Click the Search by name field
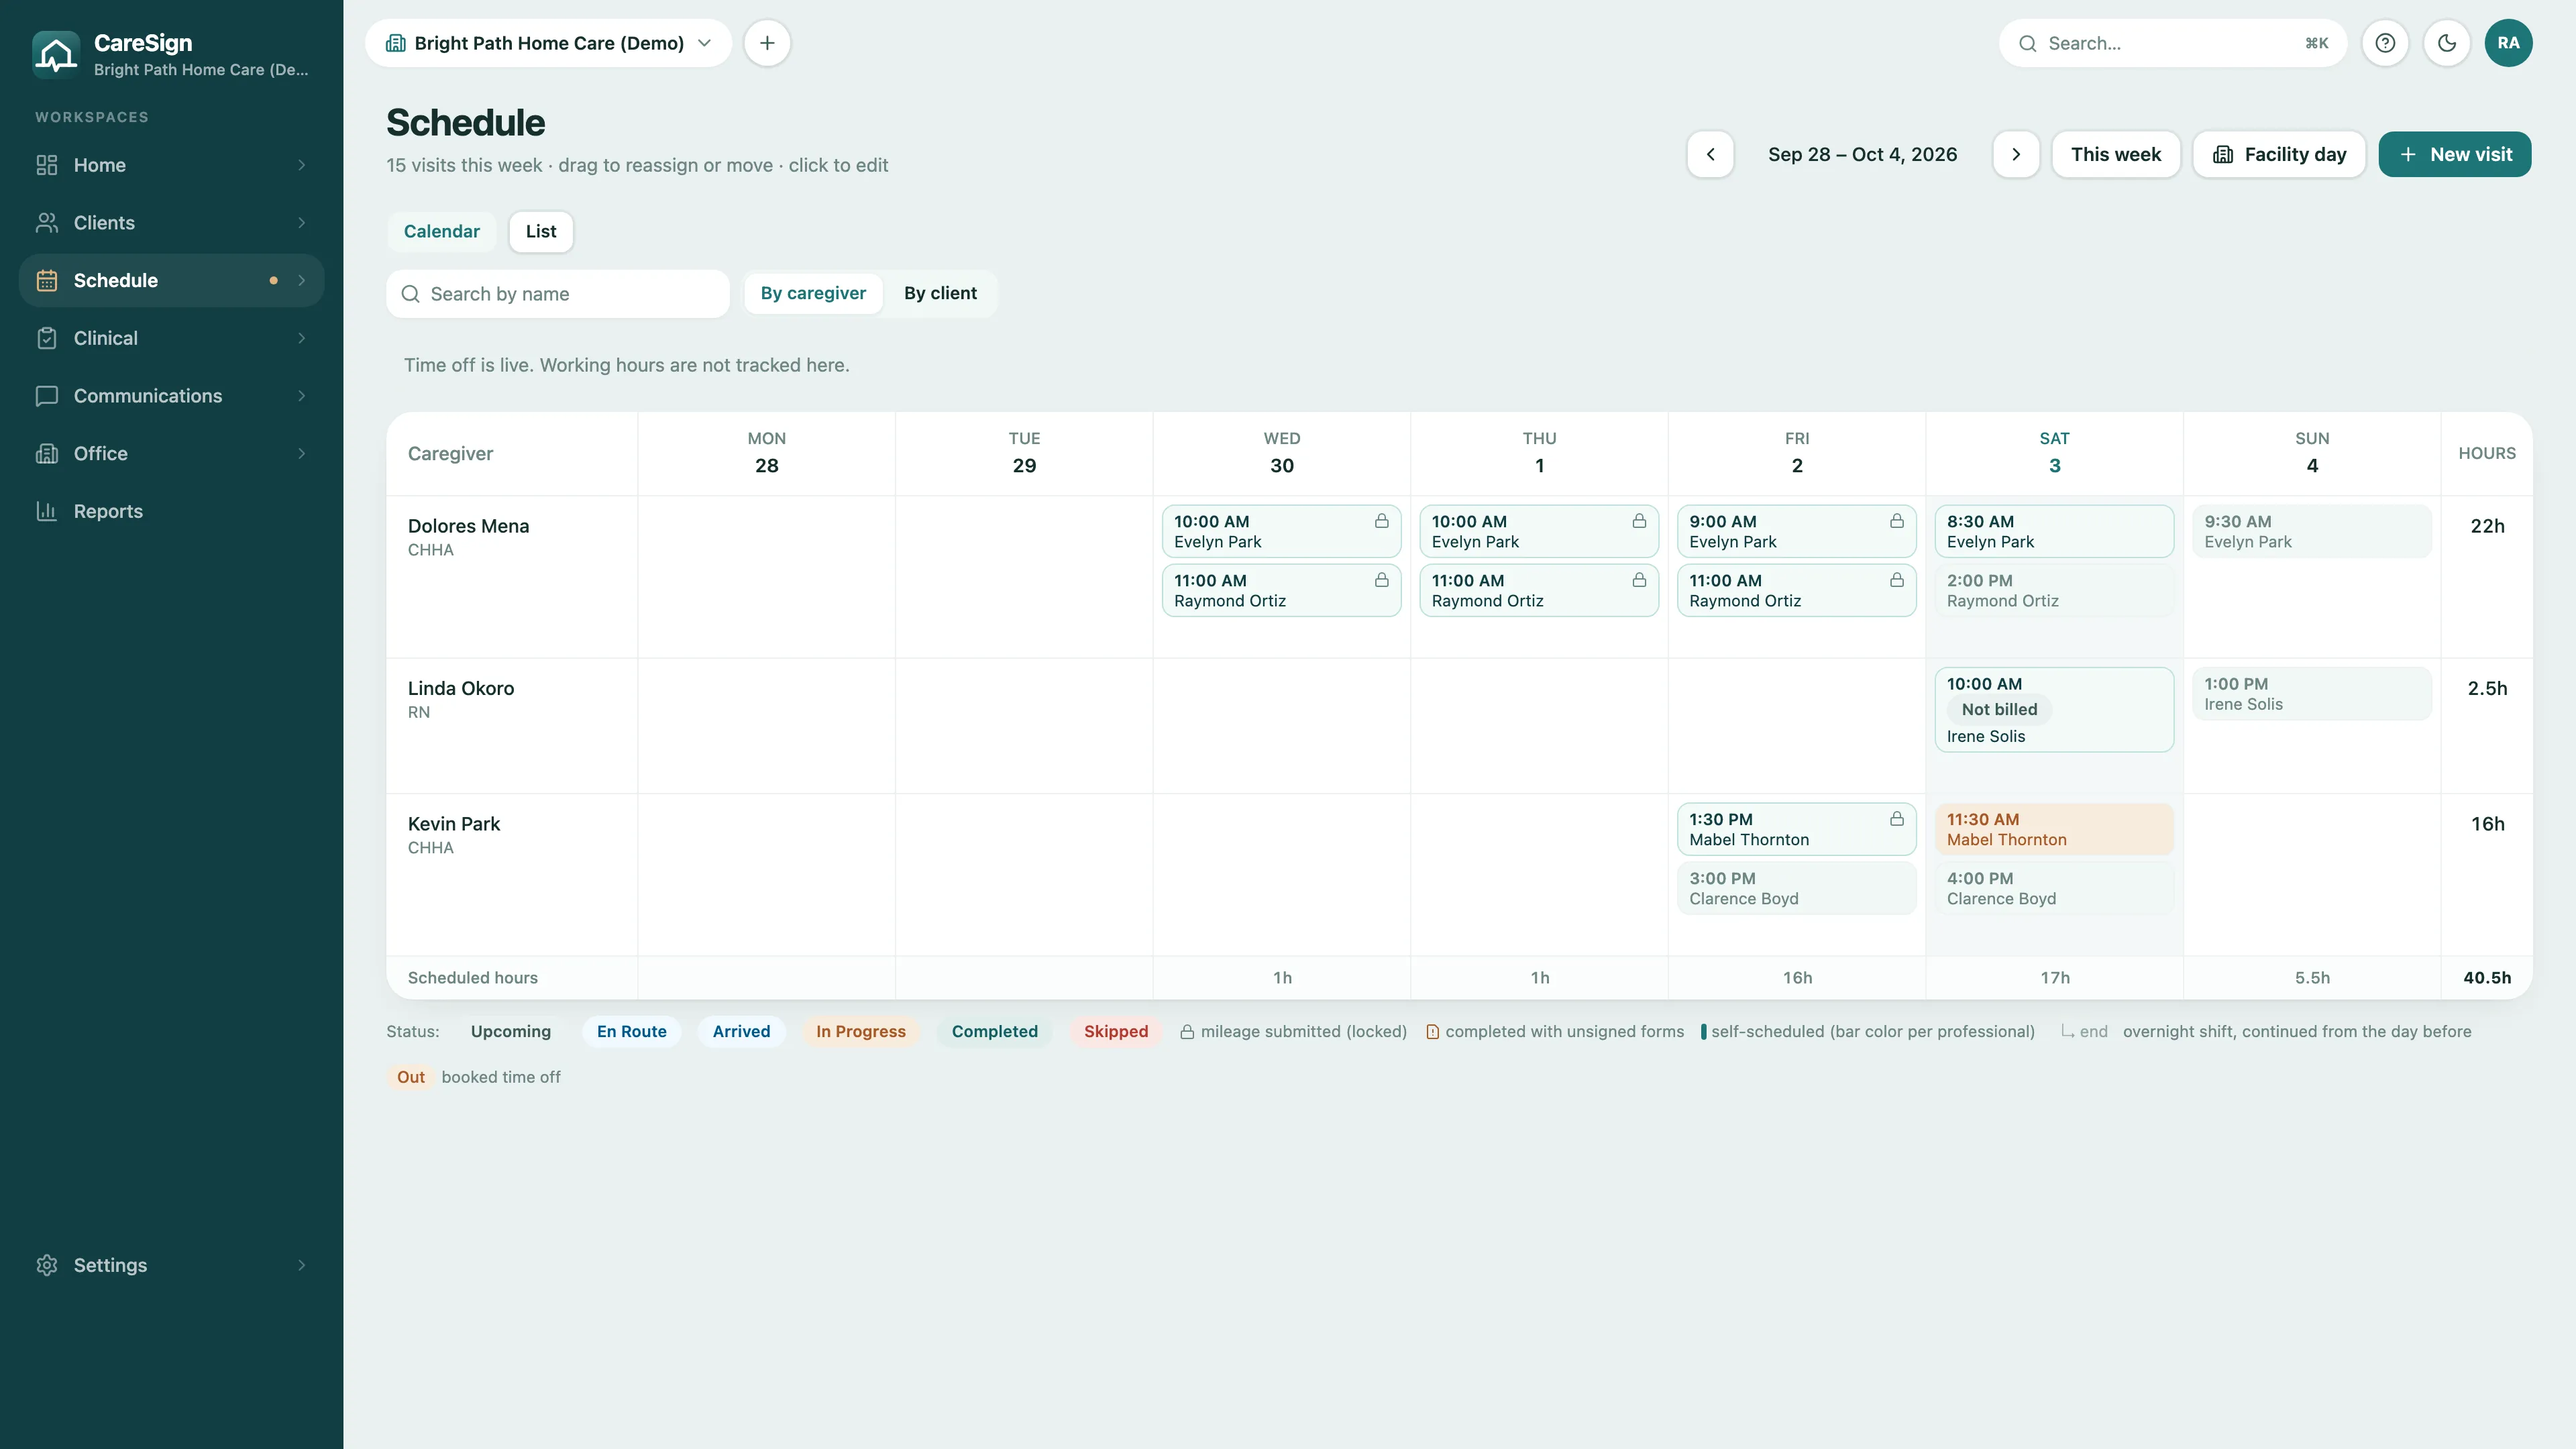 [558, 294]
